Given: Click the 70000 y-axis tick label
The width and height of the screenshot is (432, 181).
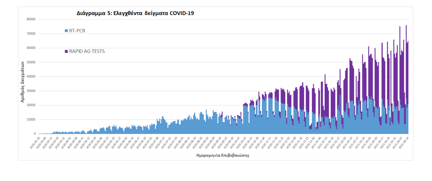Looking at the screenshot, I should pos(31,34).
